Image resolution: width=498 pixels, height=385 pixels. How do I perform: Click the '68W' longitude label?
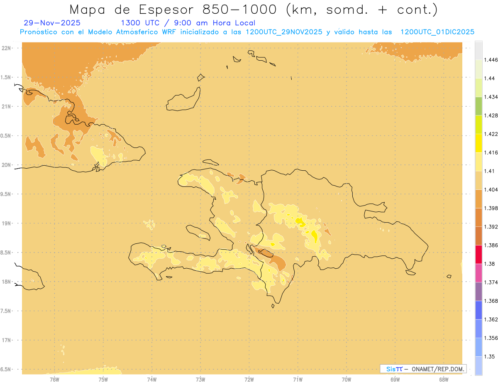click(x=444, y=379)
